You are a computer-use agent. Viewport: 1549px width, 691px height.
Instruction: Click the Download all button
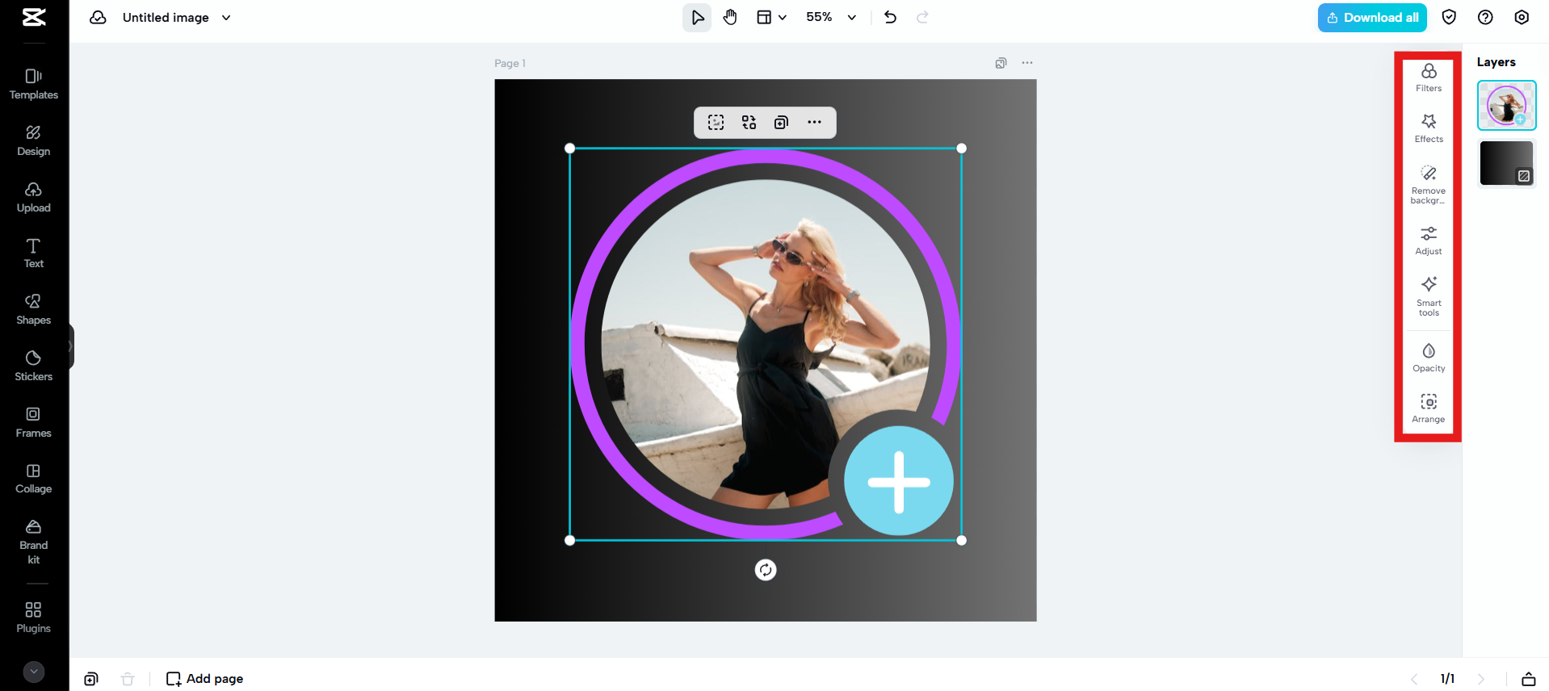1372,17
